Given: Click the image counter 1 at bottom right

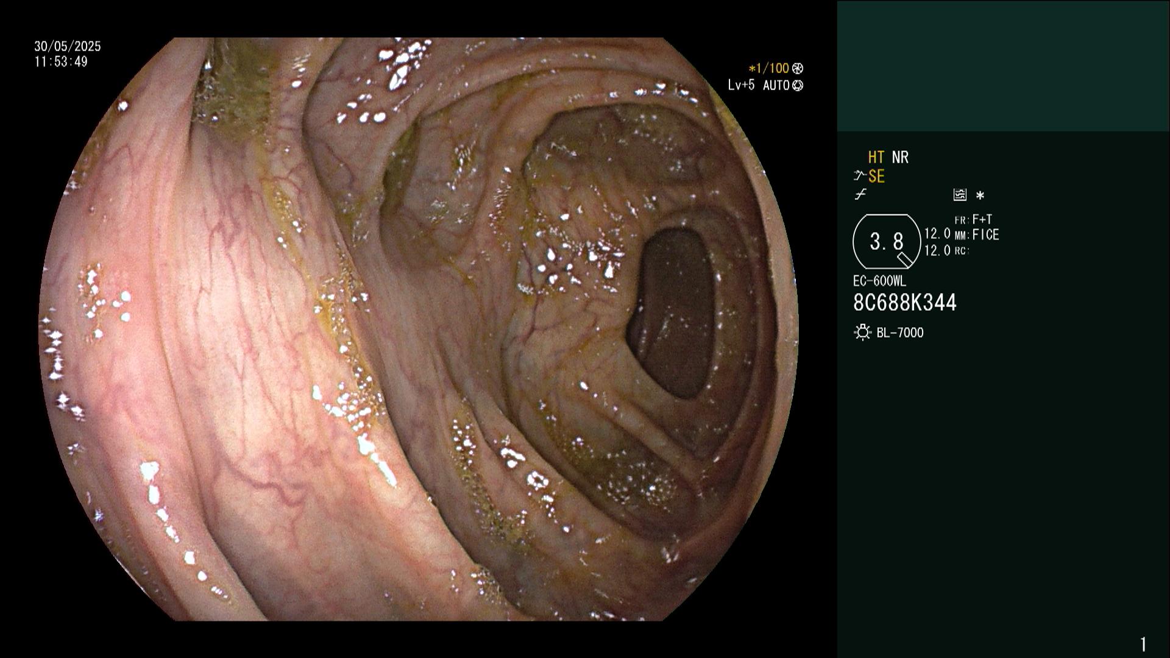Looking at the screenshot, I should click(1143, 644).
